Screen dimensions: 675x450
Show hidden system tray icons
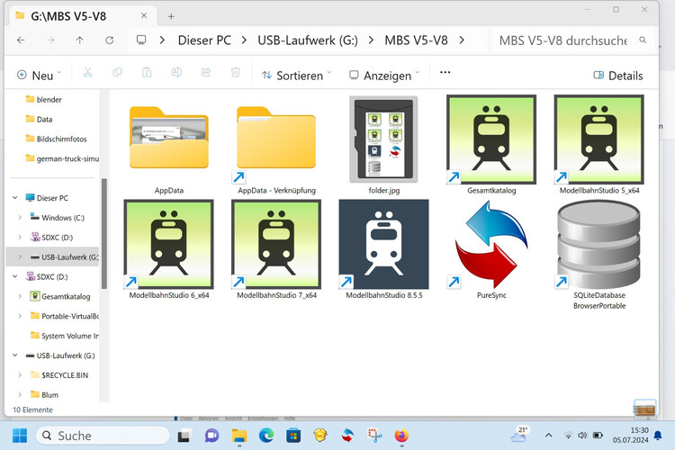tap(548, 436)
